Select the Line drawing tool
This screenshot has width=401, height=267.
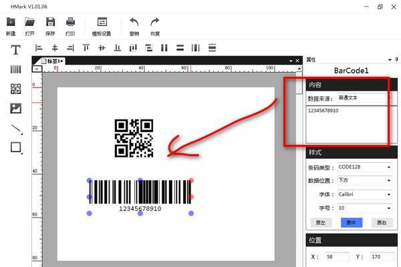click(15, 128)
